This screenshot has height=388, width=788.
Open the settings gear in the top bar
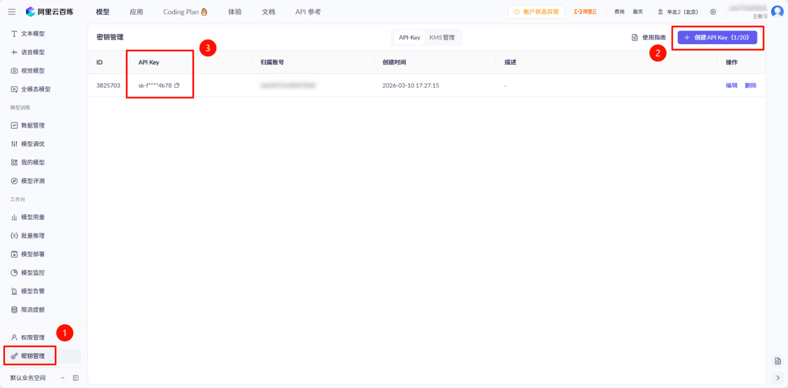tap(713, 11)
